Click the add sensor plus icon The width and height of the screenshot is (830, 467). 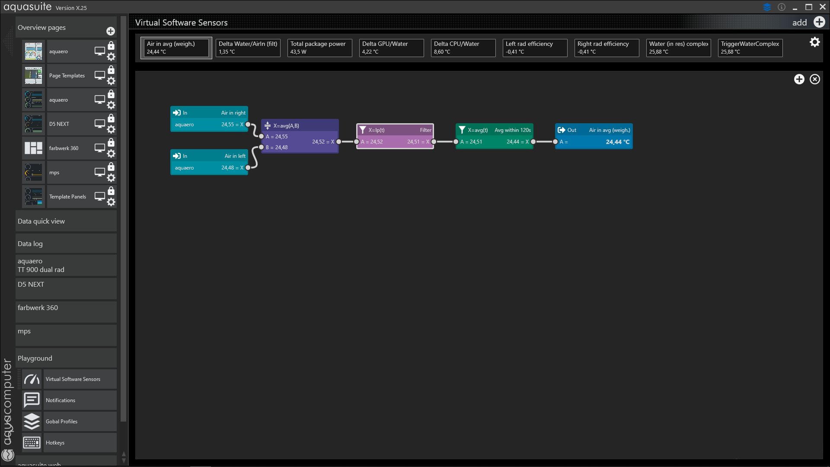click(x=819, y=22)
